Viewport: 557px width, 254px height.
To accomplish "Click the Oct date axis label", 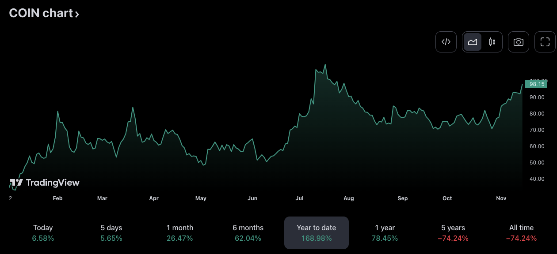I will point(447,198).
